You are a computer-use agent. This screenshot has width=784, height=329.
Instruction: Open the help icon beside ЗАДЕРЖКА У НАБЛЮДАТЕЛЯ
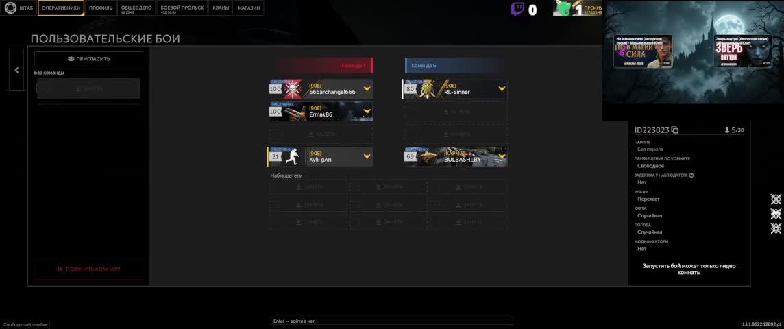coord(691,175)
